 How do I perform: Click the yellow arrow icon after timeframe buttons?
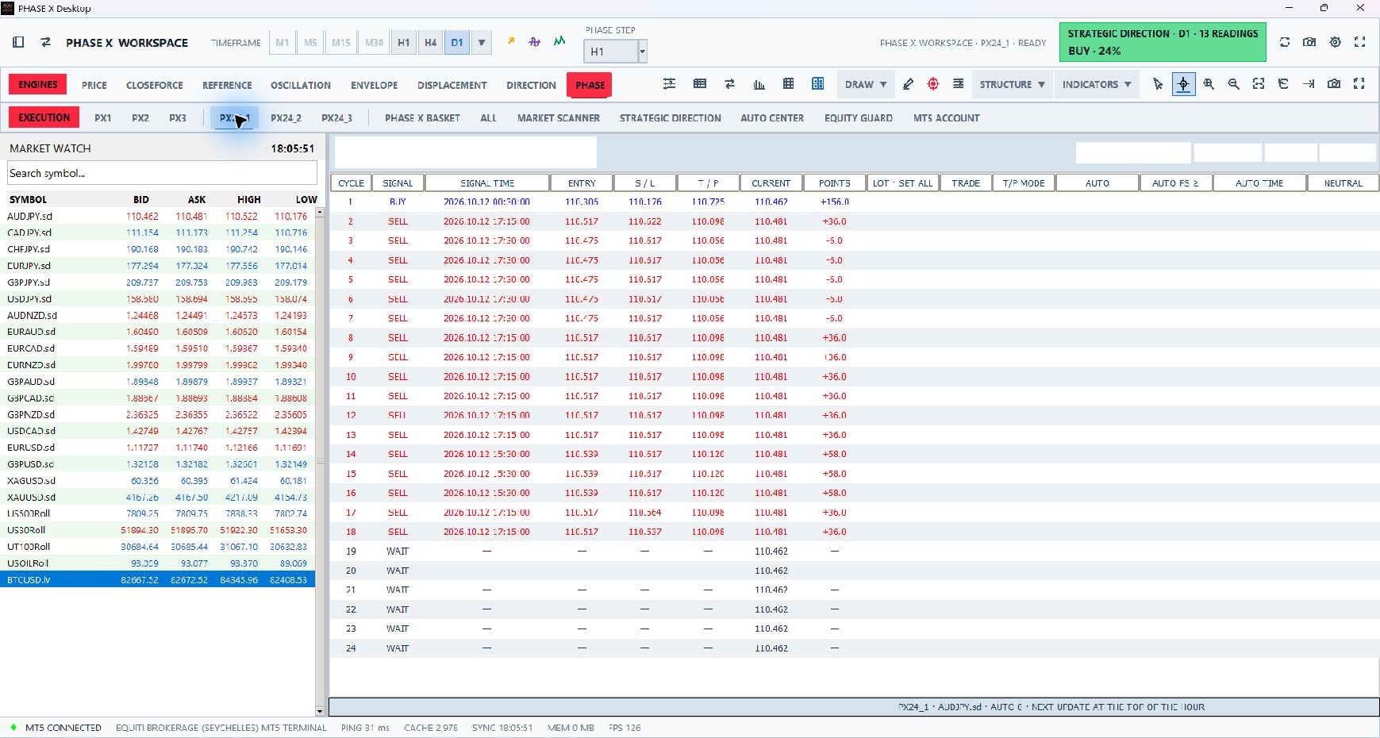point(511,40)
